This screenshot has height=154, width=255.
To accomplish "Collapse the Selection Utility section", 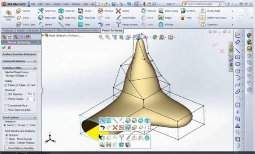I will 35,68.
